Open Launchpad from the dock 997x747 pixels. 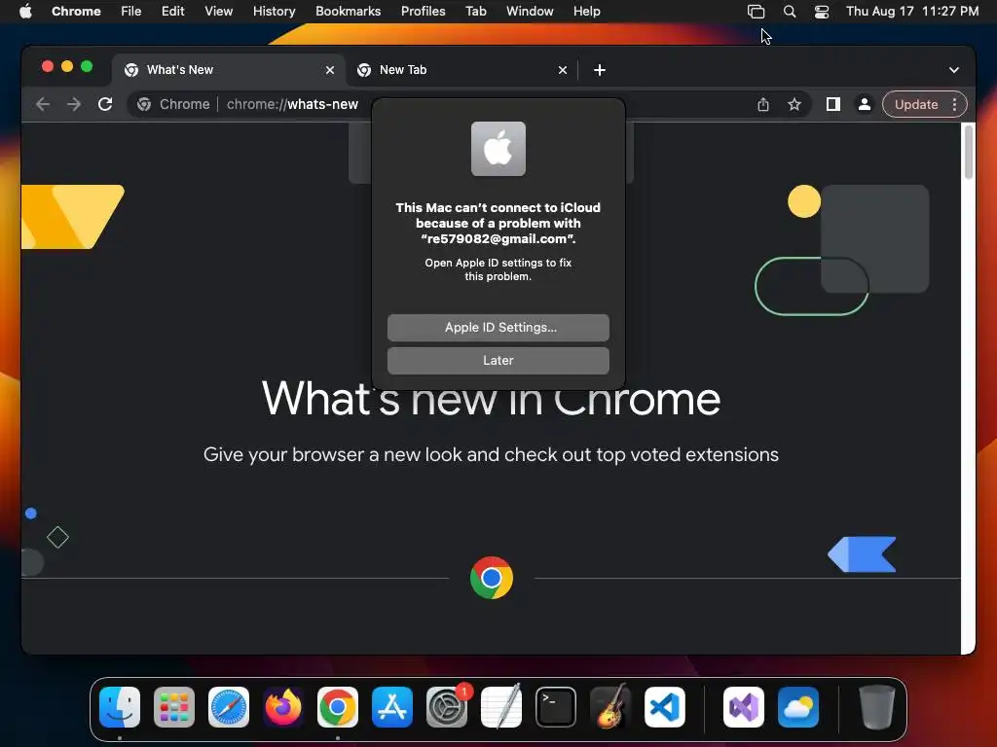coord(174,707)
